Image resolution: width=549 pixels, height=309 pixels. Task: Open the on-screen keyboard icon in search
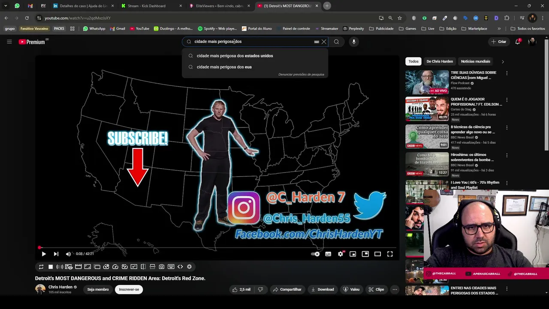point(317,42)
